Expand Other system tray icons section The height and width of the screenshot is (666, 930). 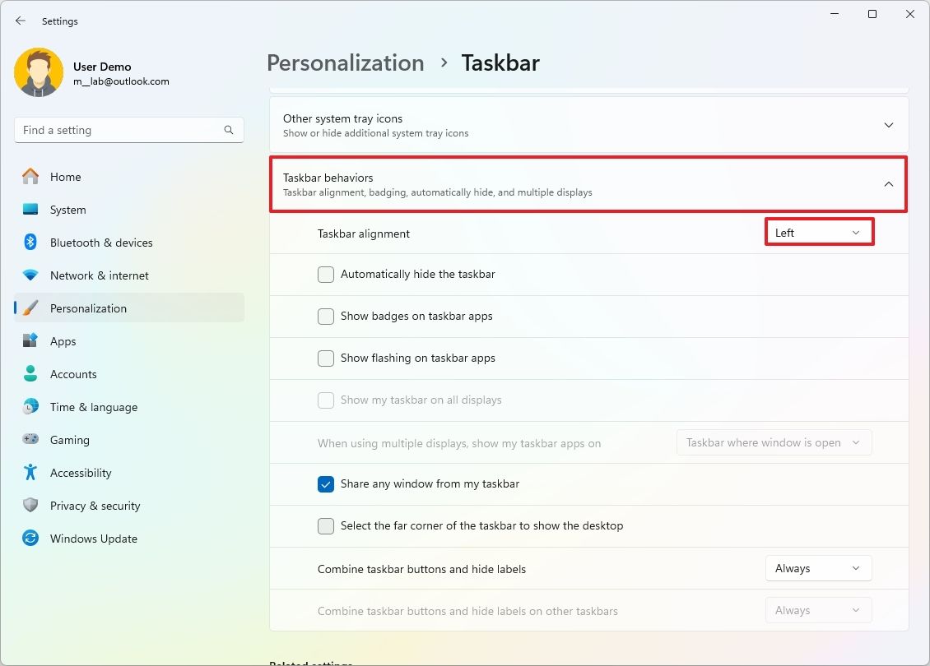pos(888,125)
